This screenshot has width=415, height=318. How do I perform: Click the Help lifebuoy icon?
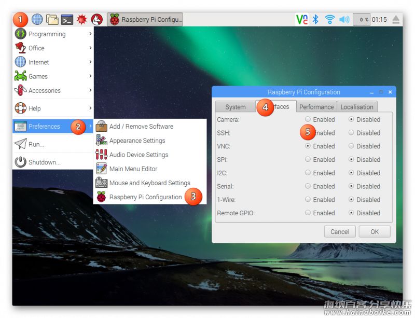pos(20,108)
